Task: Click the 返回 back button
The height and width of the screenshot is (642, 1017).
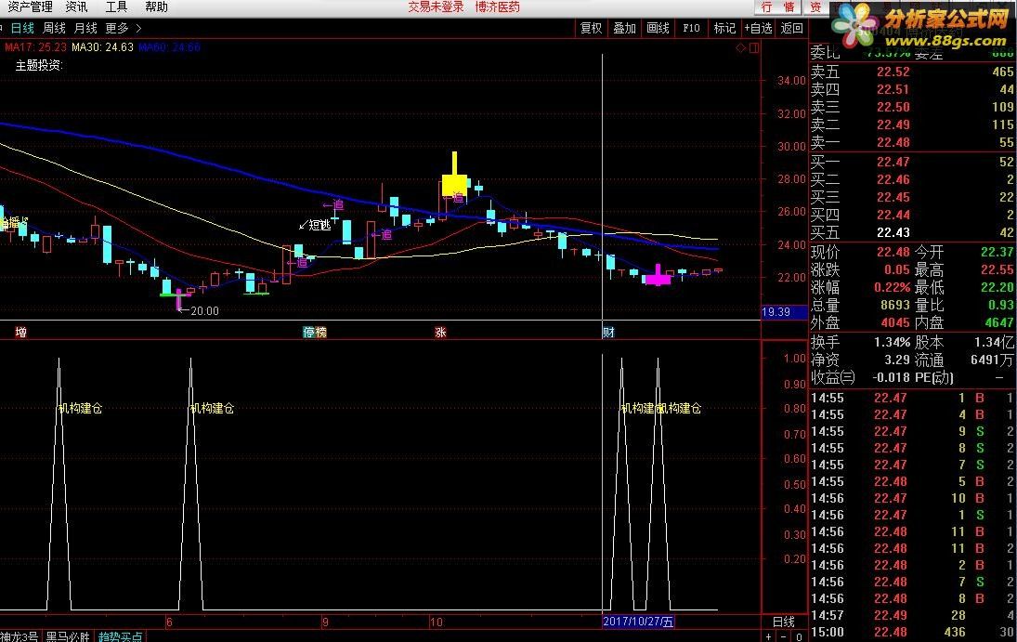Action: [791, 28]
